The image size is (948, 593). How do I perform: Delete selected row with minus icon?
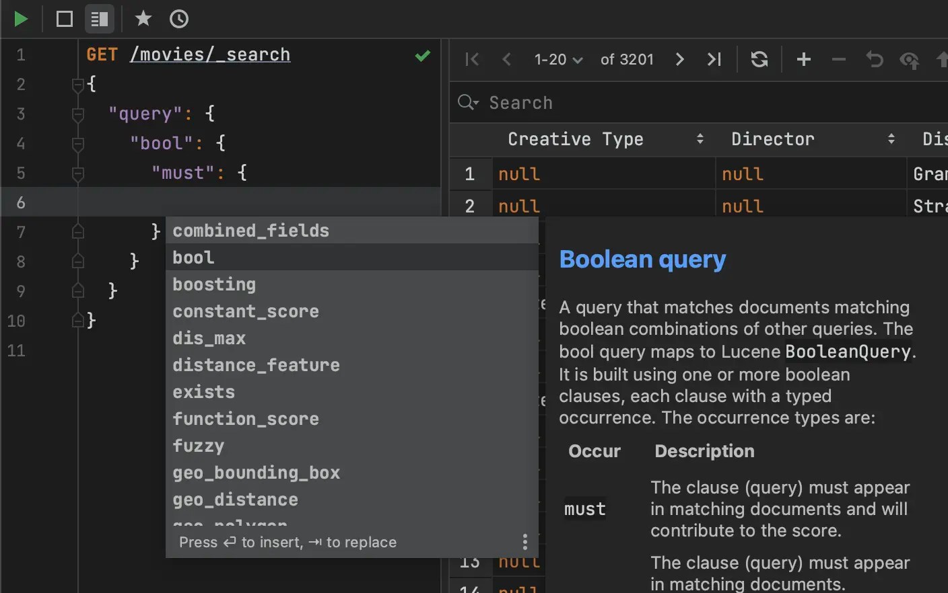pos(838,59)
